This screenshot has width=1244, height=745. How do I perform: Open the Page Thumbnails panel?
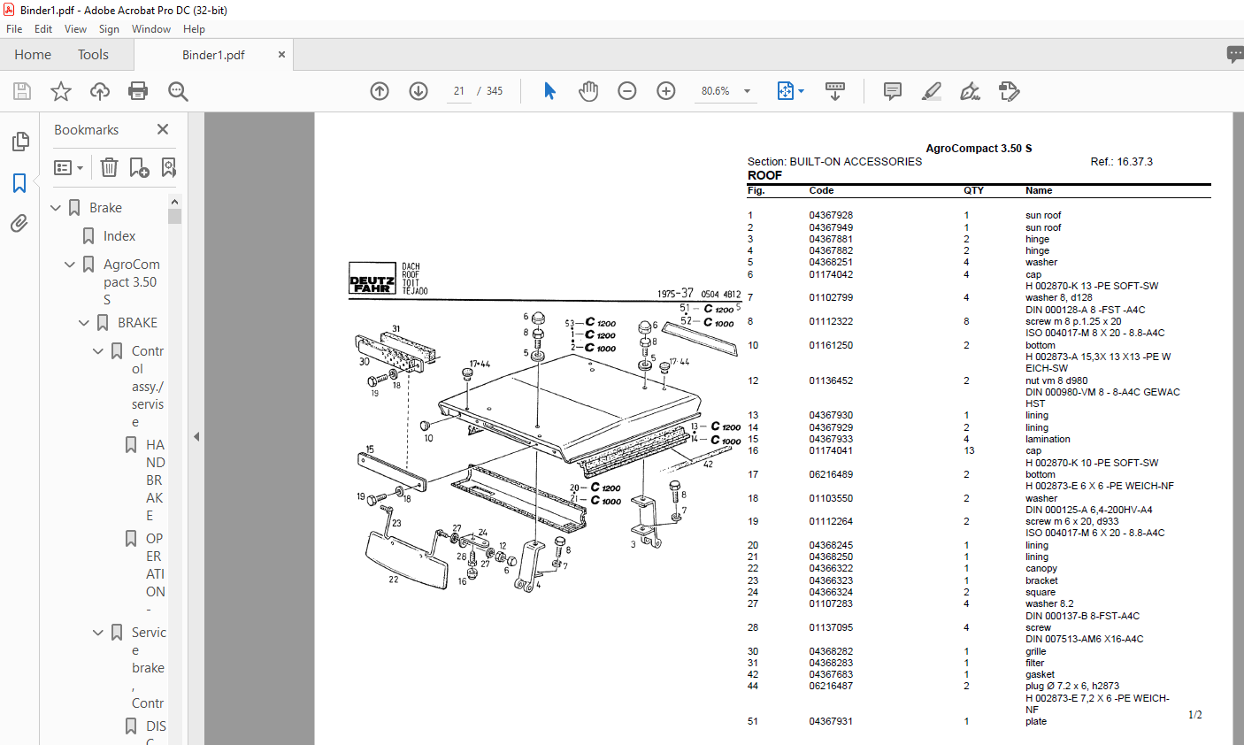19,142
